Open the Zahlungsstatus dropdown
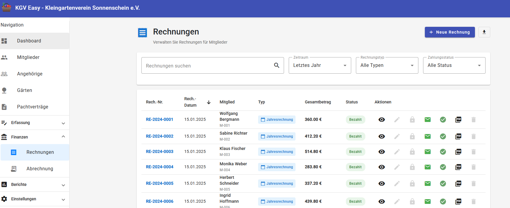 (x=454, y=65)
